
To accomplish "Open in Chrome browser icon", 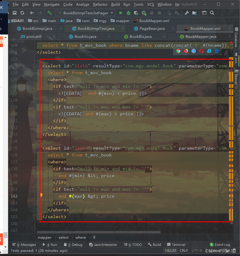I will [178, 51].
